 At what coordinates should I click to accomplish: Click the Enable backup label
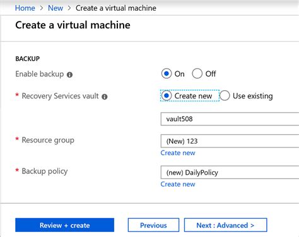pos(40,74)
